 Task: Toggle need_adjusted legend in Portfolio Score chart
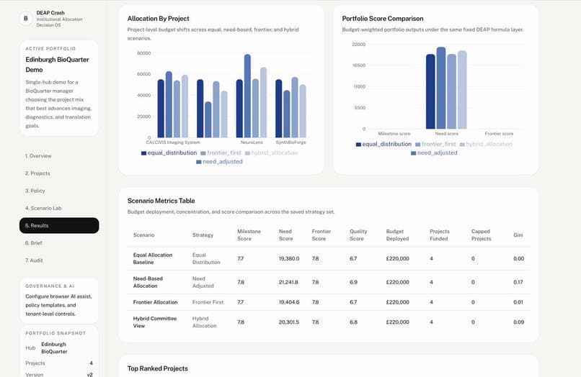tap(434, 153)
